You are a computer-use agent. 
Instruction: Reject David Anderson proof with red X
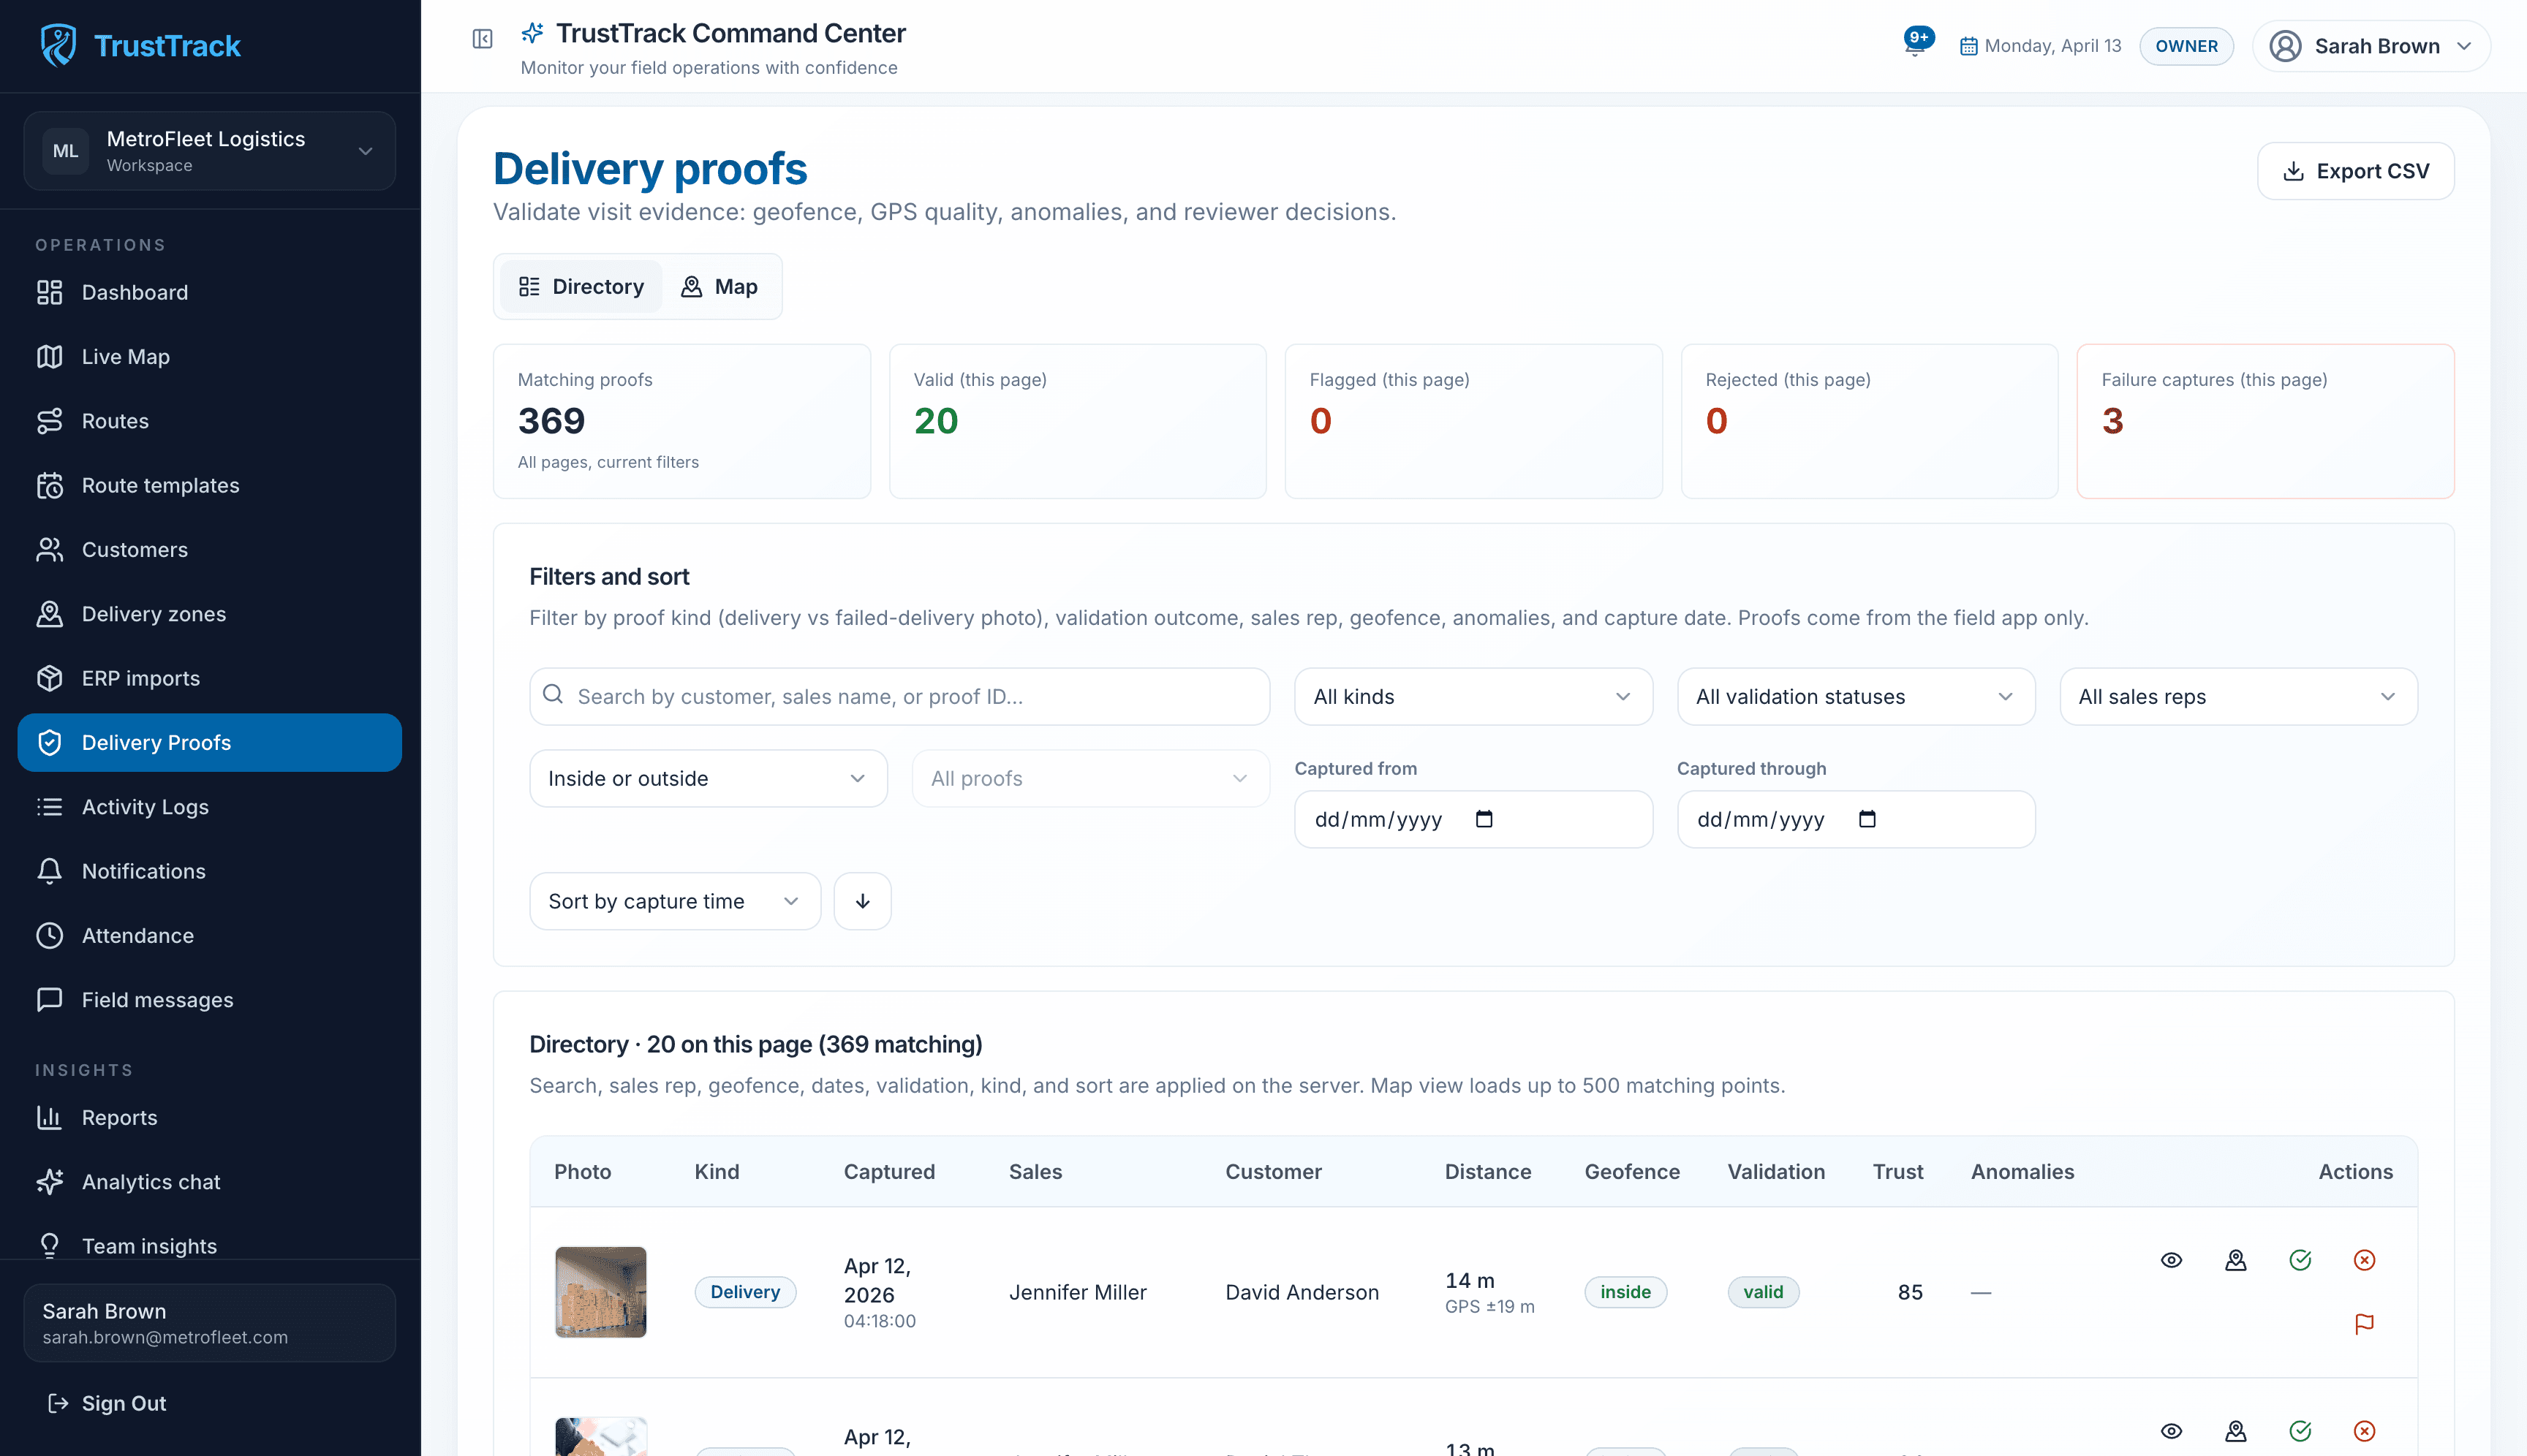pyautogui.click(x=2364, y=1260)
